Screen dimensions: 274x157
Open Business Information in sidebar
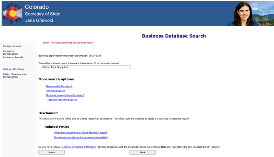click(10, 53)
